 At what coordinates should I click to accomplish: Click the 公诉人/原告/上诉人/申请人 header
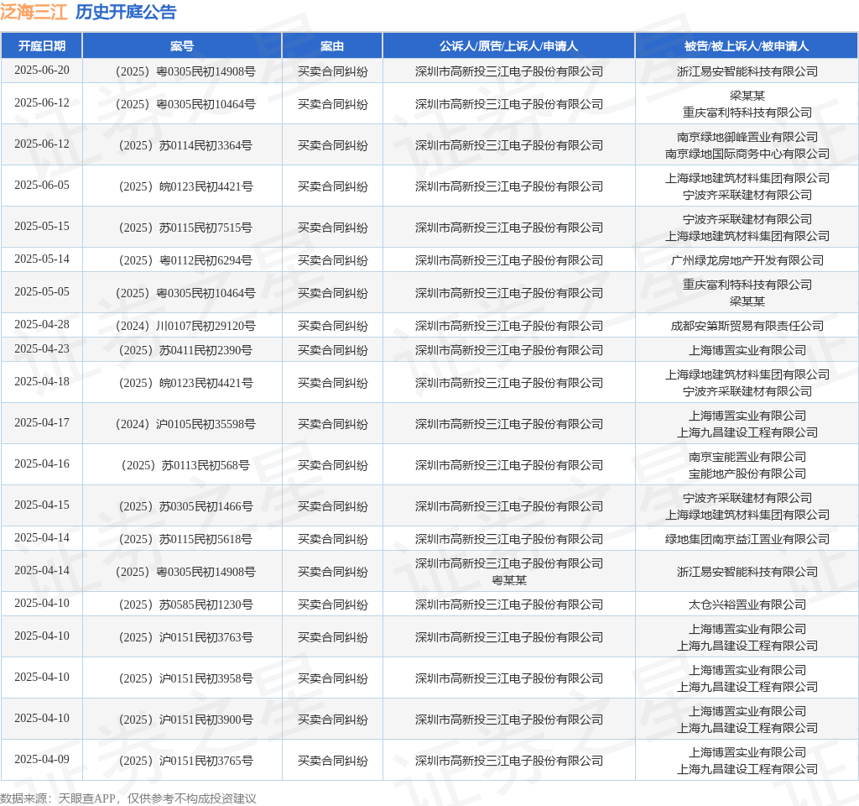click(x=509, y=46)
